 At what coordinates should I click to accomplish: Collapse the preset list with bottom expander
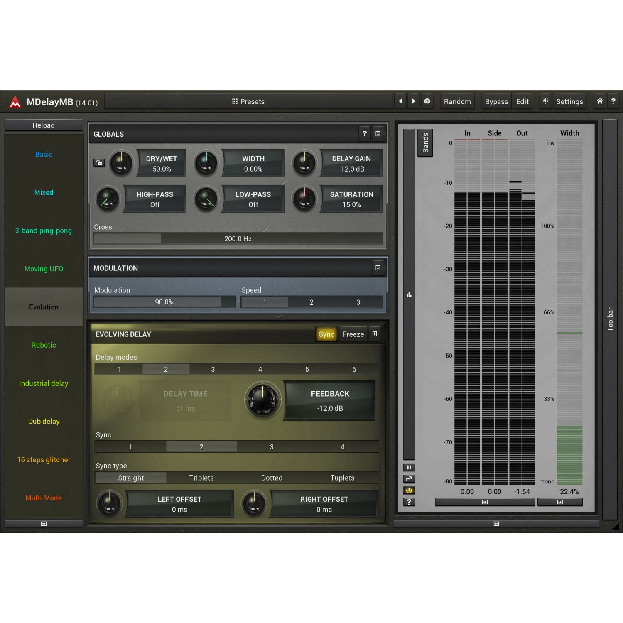pyautogui.click(x=44, y=524)
